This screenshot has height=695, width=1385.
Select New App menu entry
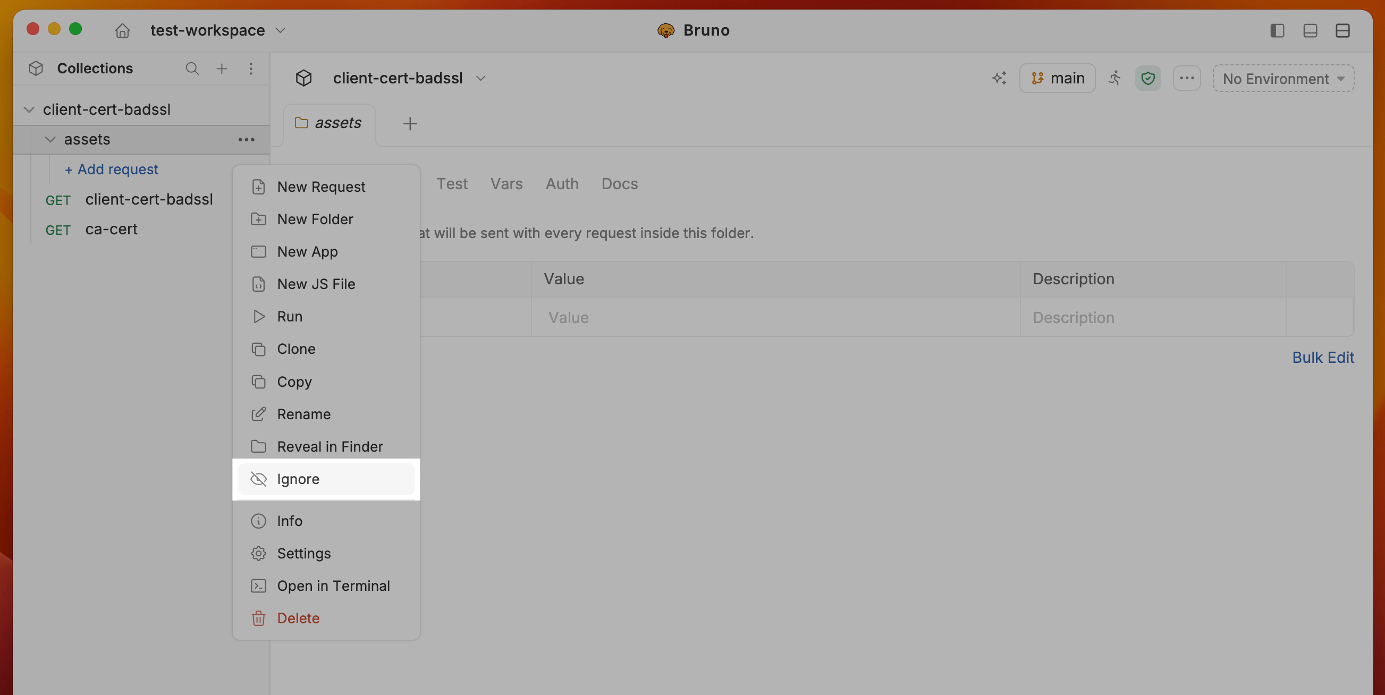click(x=326, y=251)
